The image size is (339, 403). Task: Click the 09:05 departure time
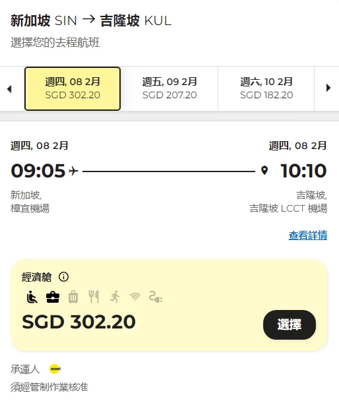38,171
